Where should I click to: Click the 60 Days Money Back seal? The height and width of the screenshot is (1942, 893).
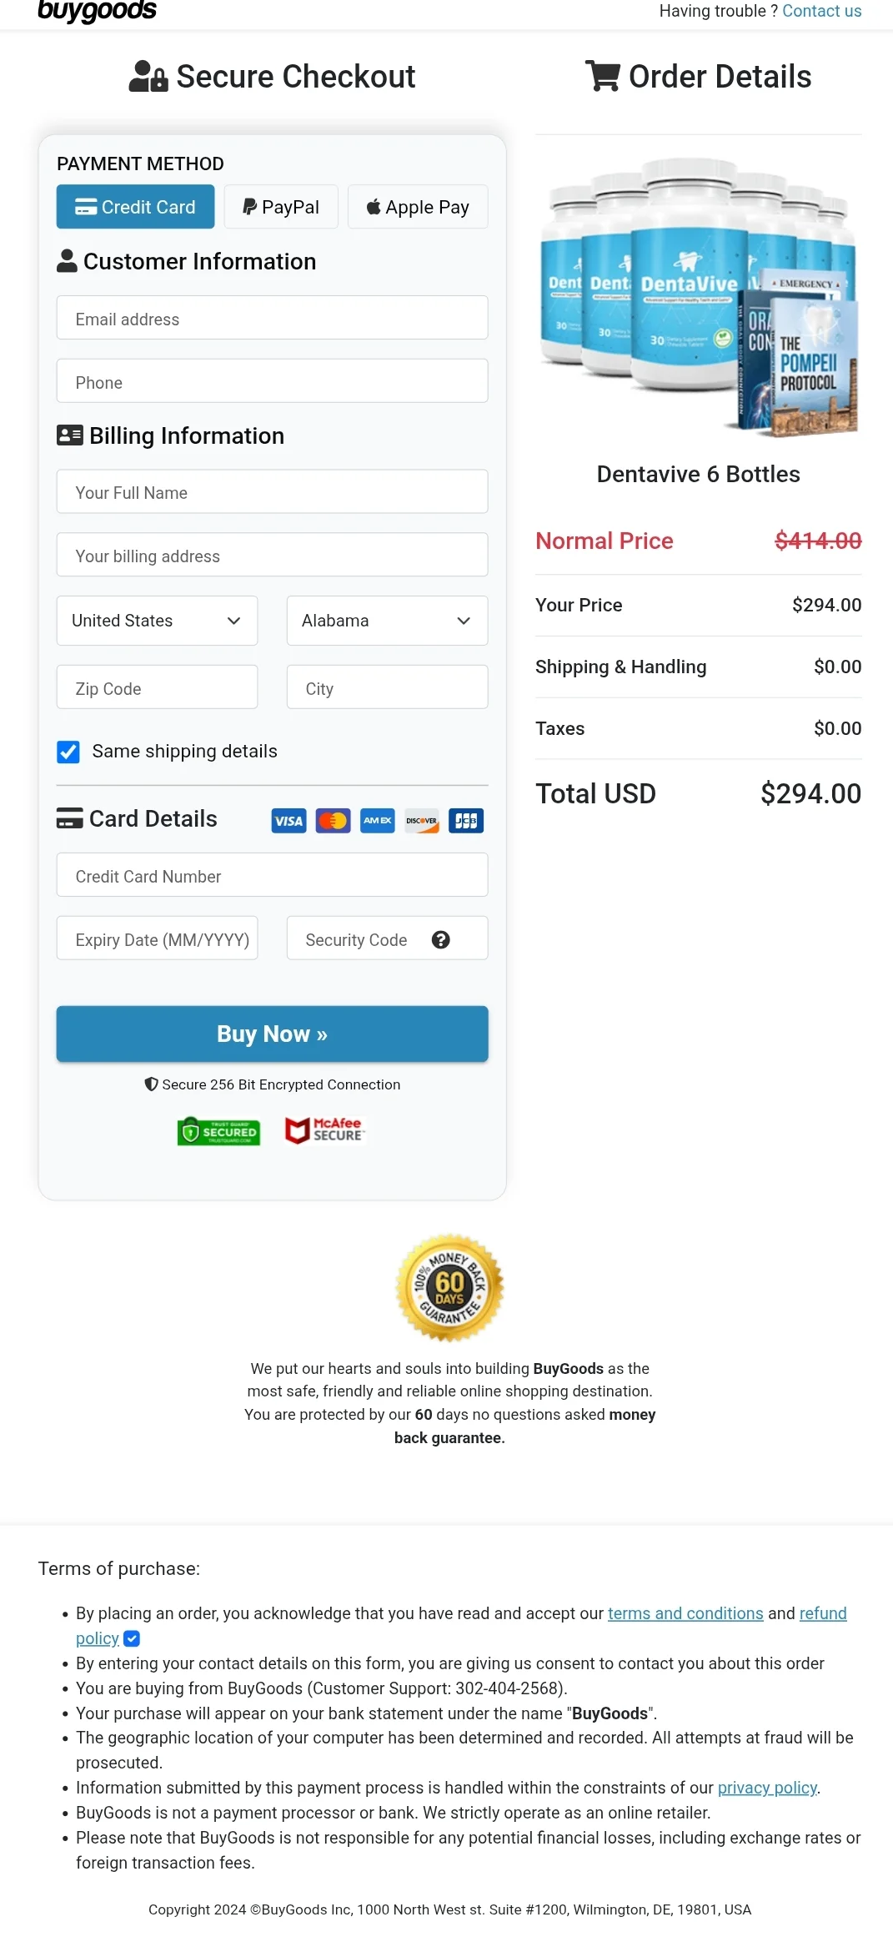449,1289
